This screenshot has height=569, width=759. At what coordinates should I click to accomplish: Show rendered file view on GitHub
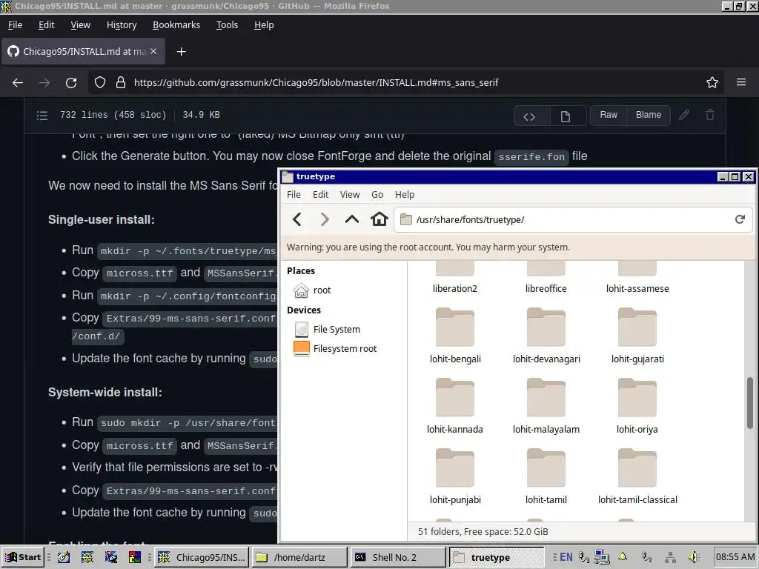(x=566, y=116)
